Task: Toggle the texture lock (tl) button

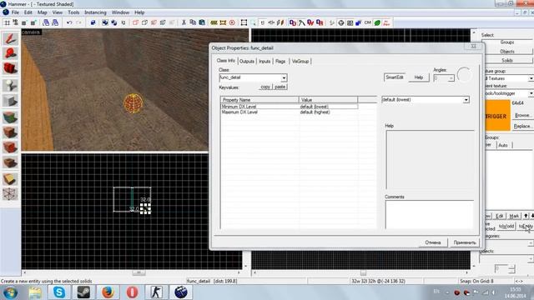Action: (262, 22)
